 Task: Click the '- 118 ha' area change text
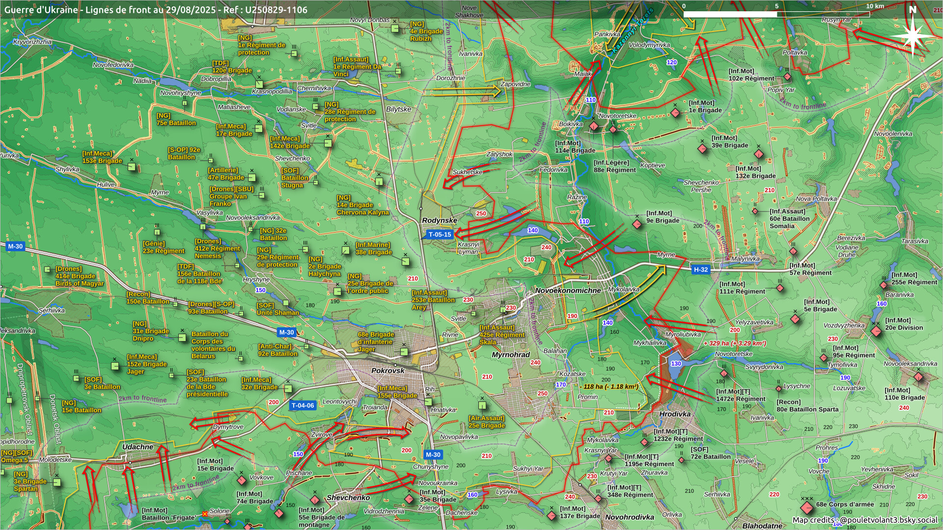point(609,387)
